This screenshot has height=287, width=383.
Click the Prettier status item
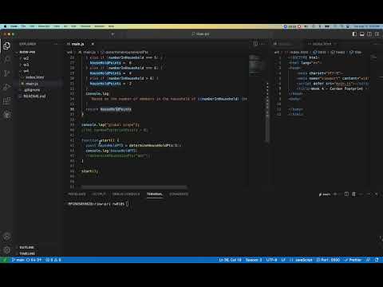pyautogui.click(x=353, y=260)
